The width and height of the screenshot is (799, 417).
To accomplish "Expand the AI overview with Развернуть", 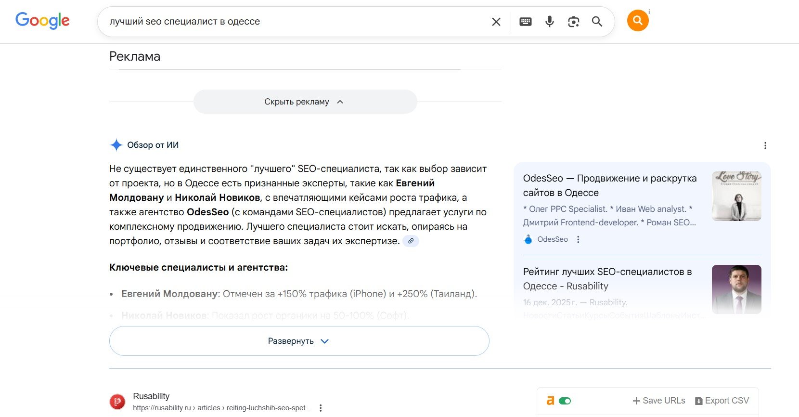I will [x=299, y=341].
